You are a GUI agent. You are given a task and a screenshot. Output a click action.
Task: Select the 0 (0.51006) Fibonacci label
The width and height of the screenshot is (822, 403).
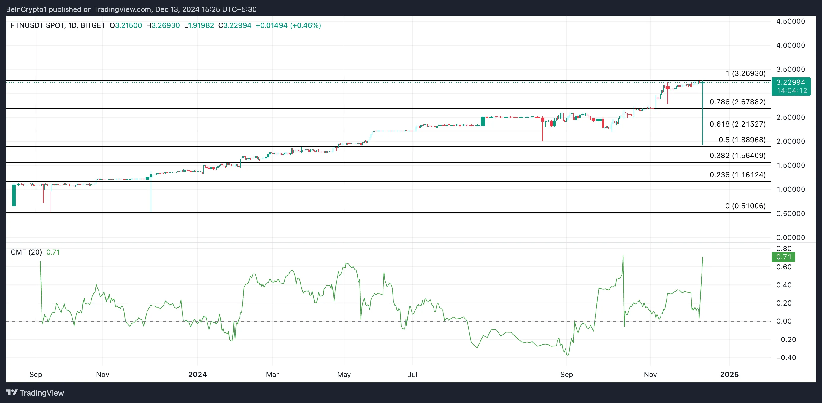(x=745, y=206)
